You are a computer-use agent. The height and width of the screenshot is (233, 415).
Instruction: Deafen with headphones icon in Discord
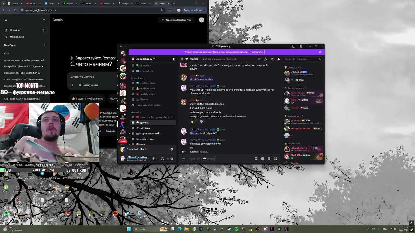pyautogui.click(x=162, y=159)
